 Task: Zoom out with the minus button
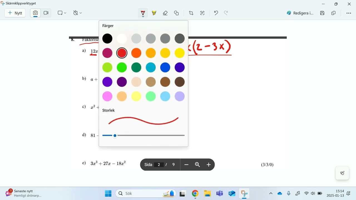click(x=186, y=165)
